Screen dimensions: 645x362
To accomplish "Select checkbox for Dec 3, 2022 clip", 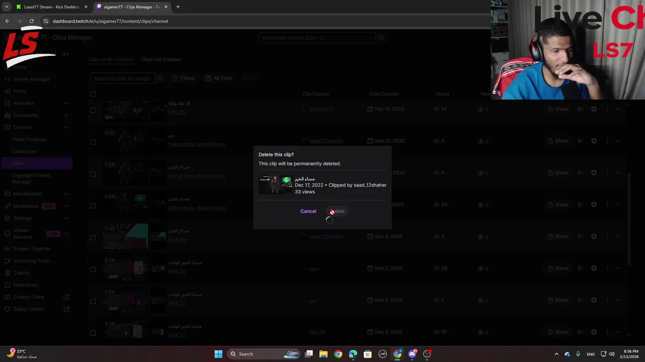I will pos(93,237).
